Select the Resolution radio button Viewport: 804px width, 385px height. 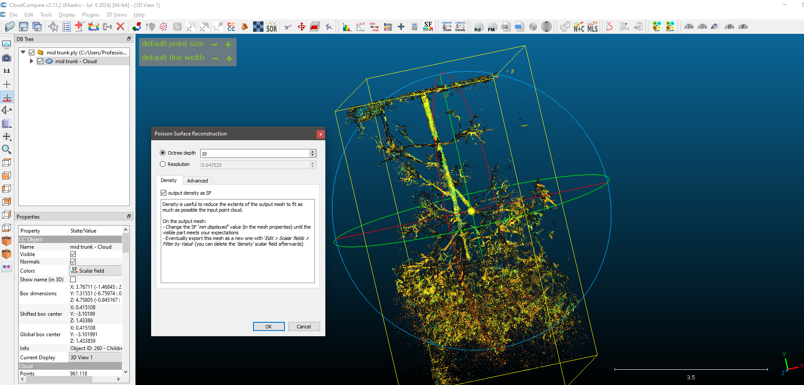[x=163, y=164]
